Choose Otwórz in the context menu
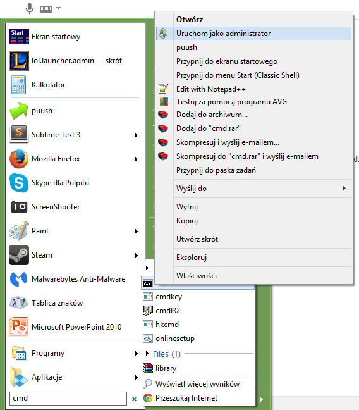The image size is (359, 410). coord(253,20)
